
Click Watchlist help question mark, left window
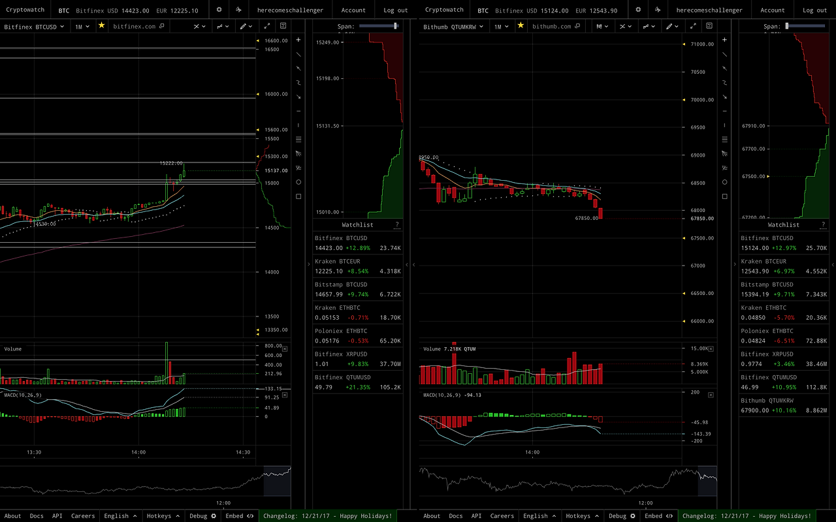(x=396, y=224)
